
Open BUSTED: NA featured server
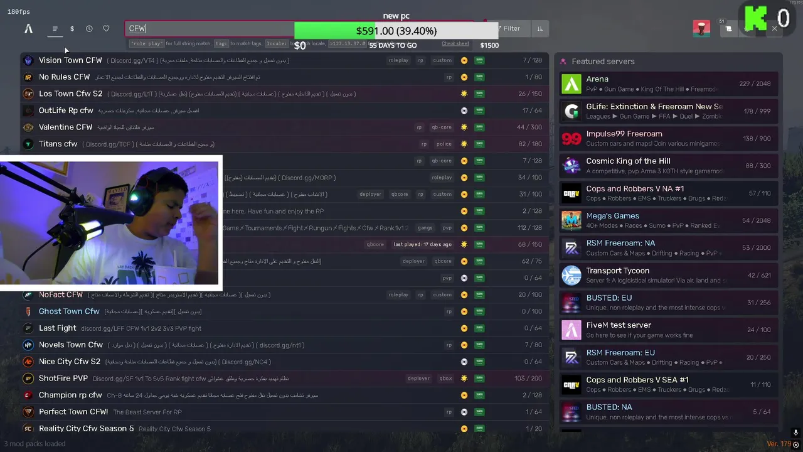click(669, 412)
